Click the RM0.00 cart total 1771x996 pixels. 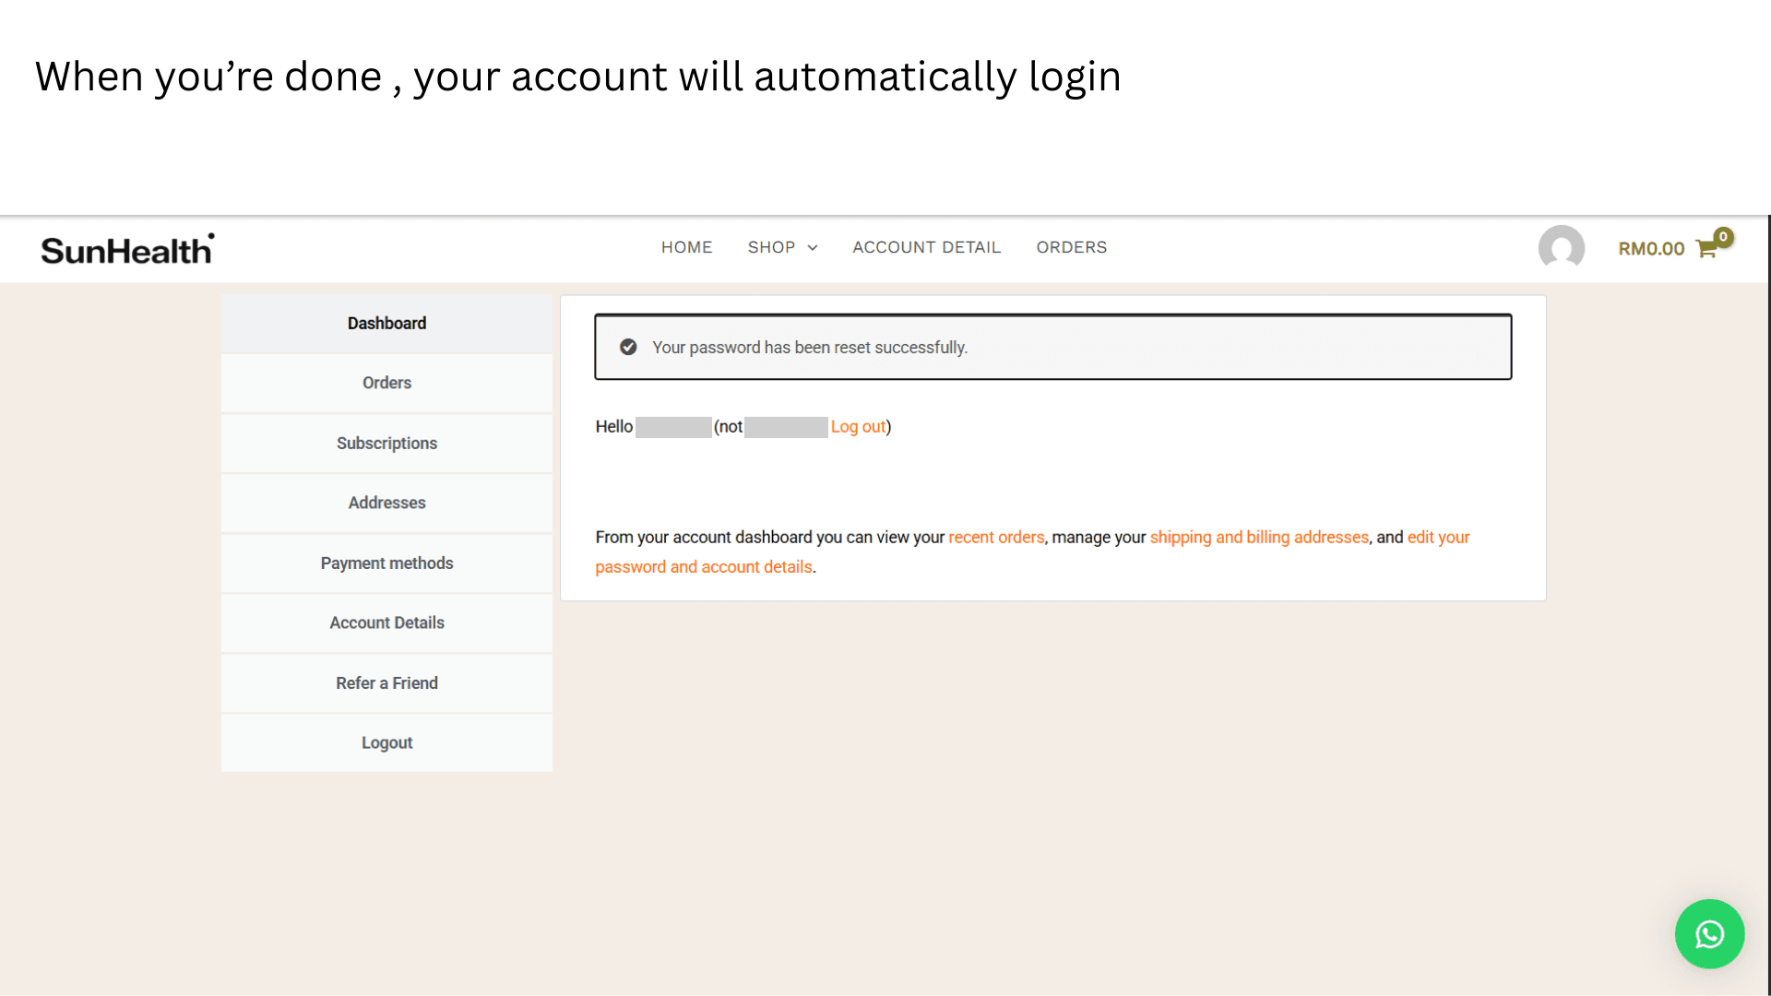click(1650, 247)
